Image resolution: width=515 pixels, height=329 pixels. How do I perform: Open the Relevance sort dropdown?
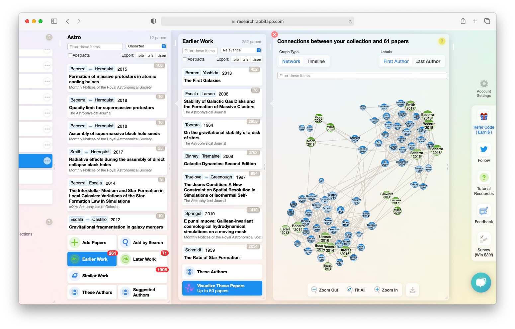pyautogui.click(x=241, y=50)
